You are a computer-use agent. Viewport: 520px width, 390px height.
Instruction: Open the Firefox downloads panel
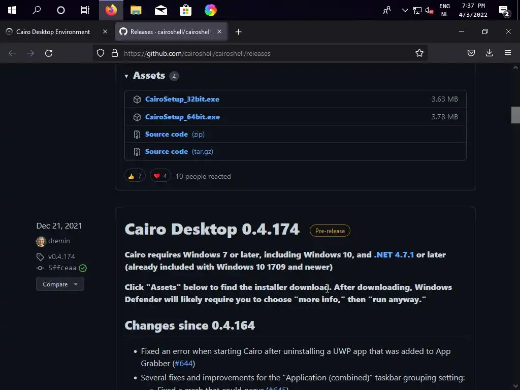click(489, 53)
